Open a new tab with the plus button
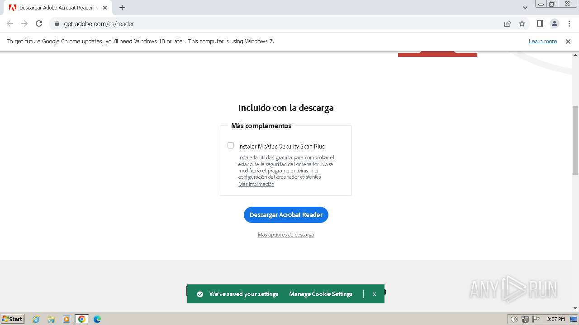 [122, 8]
